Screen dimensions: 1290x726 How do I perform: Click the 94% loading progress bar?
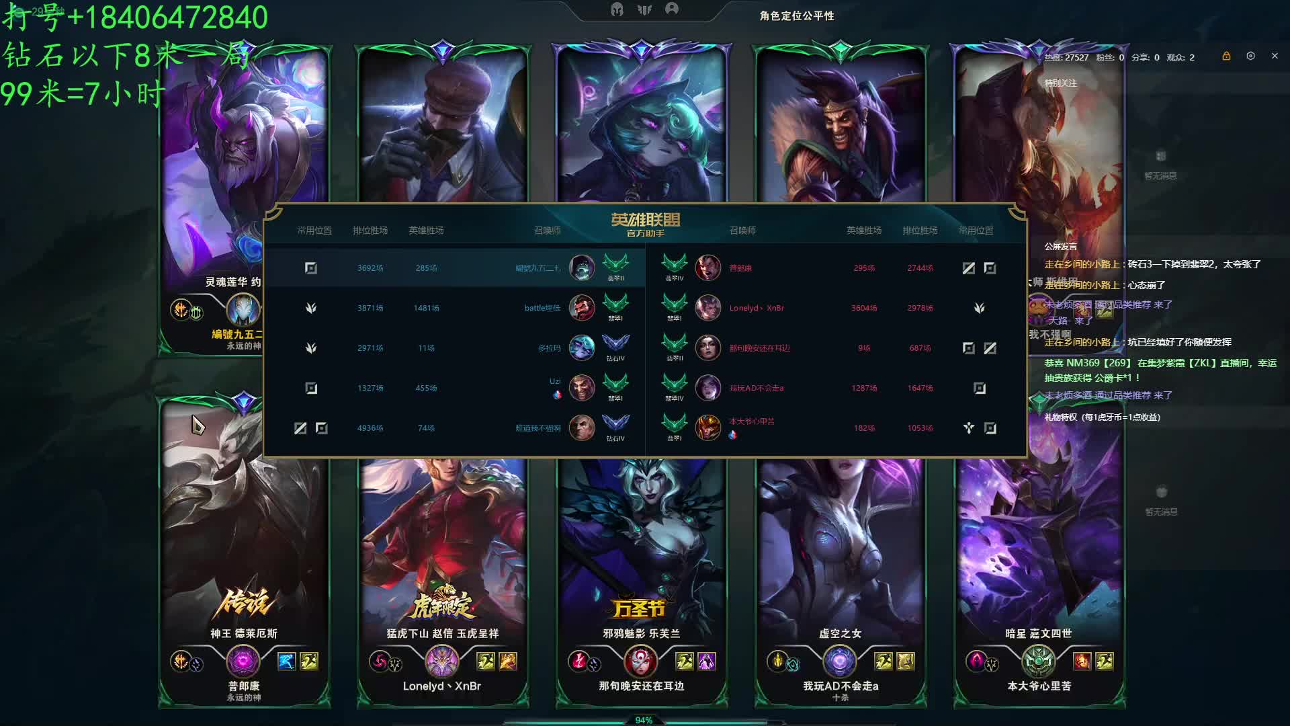[644, 720]
